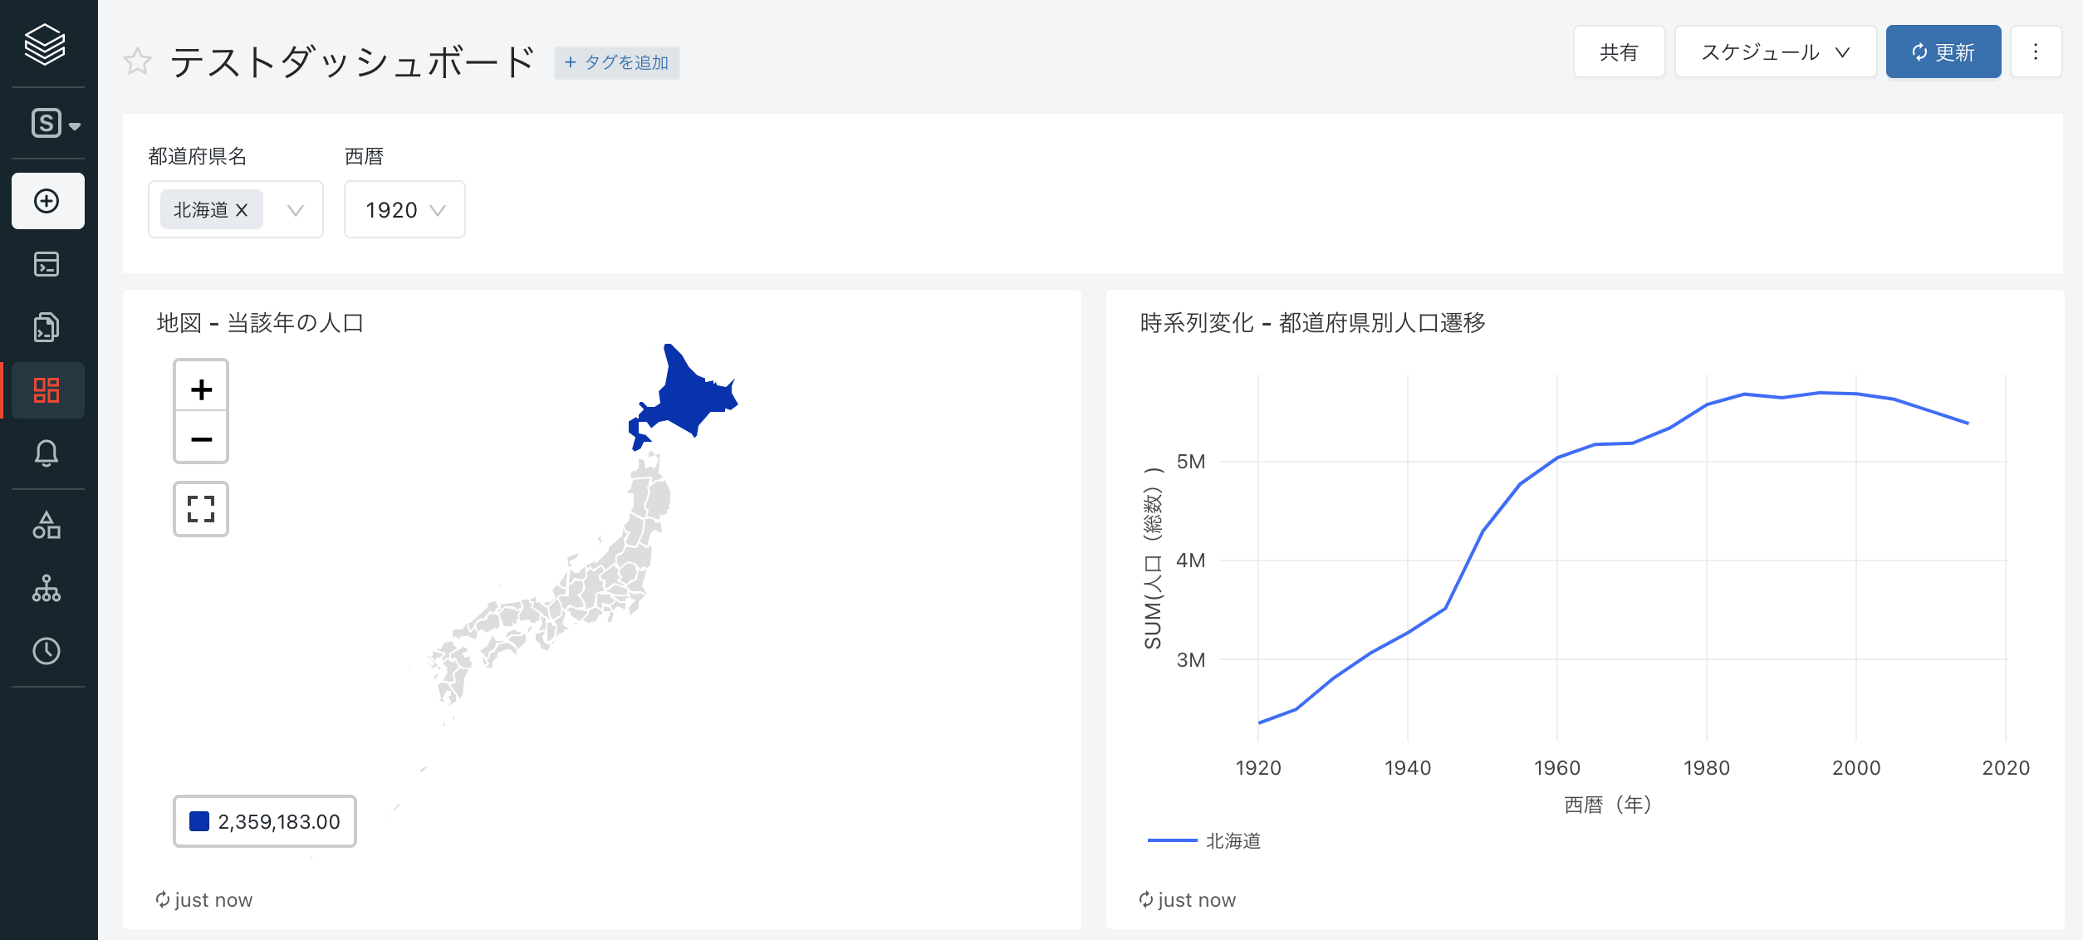Open Queries in the sidebar
2083x940 pixels.
tap(47, 327)
